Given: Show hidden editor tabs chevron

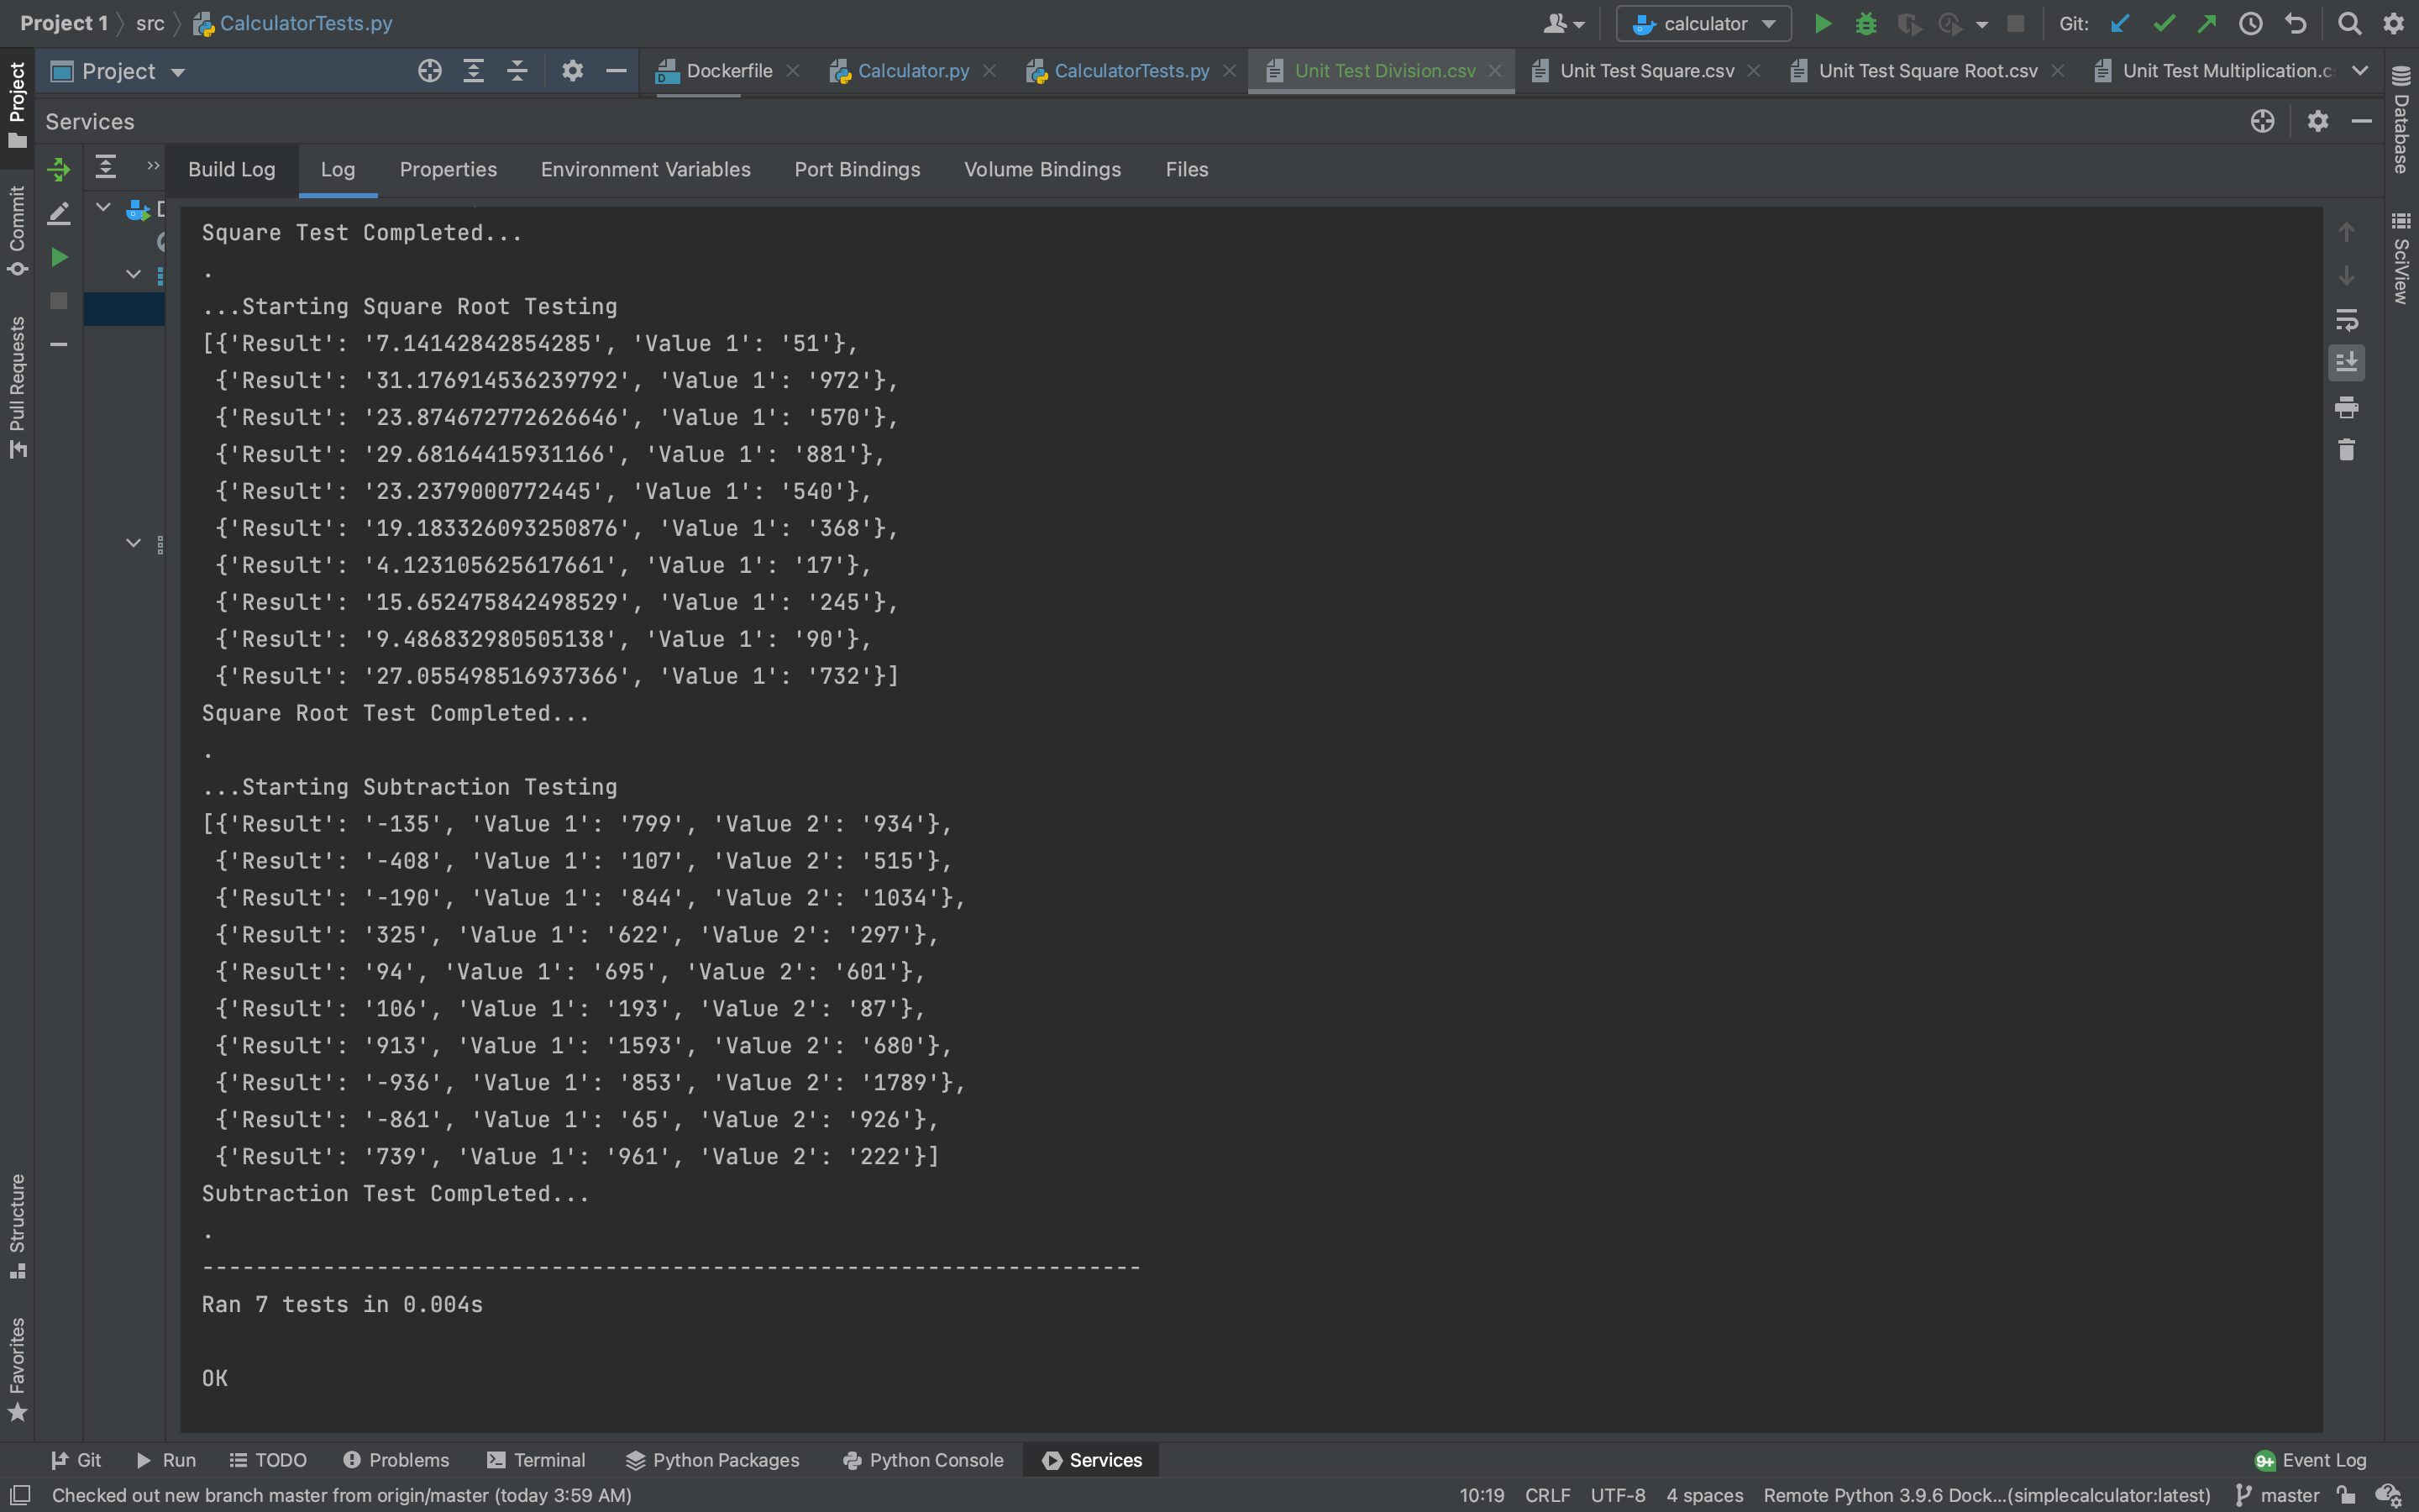Looking at the screenshot, I should pyautogui.click(x=2360, y=71).
